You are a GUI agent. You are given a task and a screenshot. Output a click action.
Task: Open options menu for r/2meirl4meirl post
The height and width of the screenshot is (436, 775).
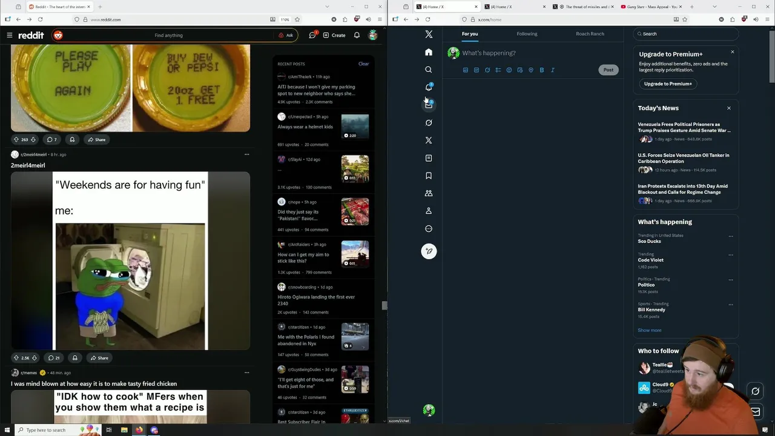tap(246, 154)
